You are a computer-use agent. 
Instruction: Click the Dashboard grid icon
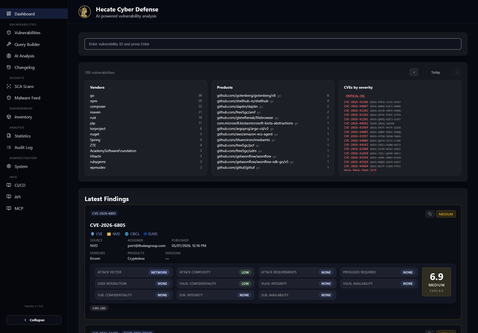9,14
